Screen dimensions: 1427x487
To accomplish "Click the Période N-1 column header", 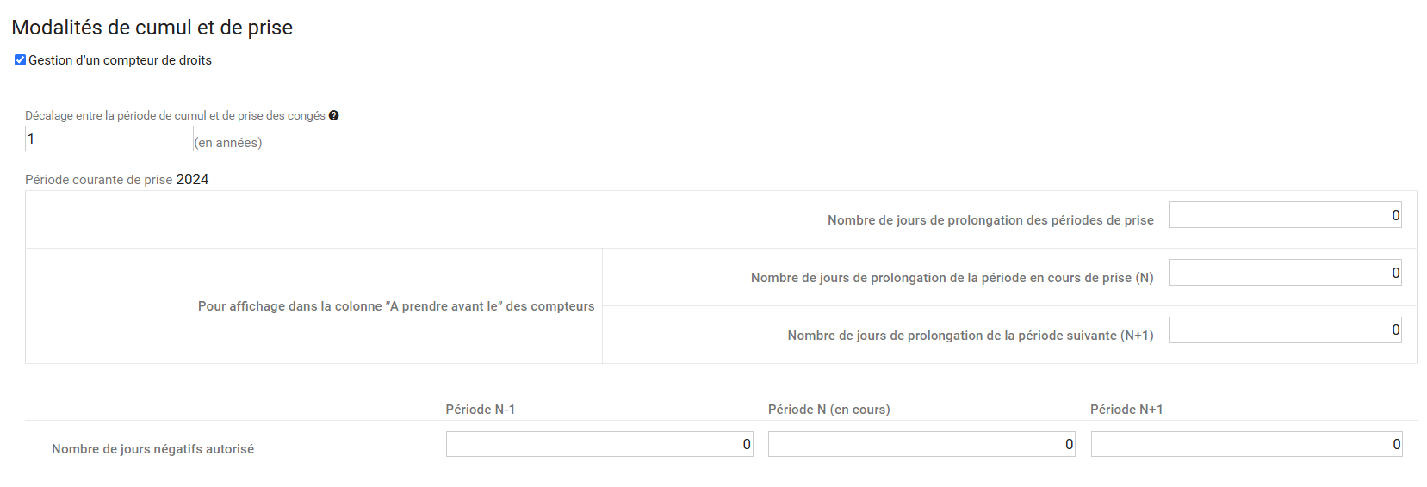I will pyautogui.click(x=481, y=410).
